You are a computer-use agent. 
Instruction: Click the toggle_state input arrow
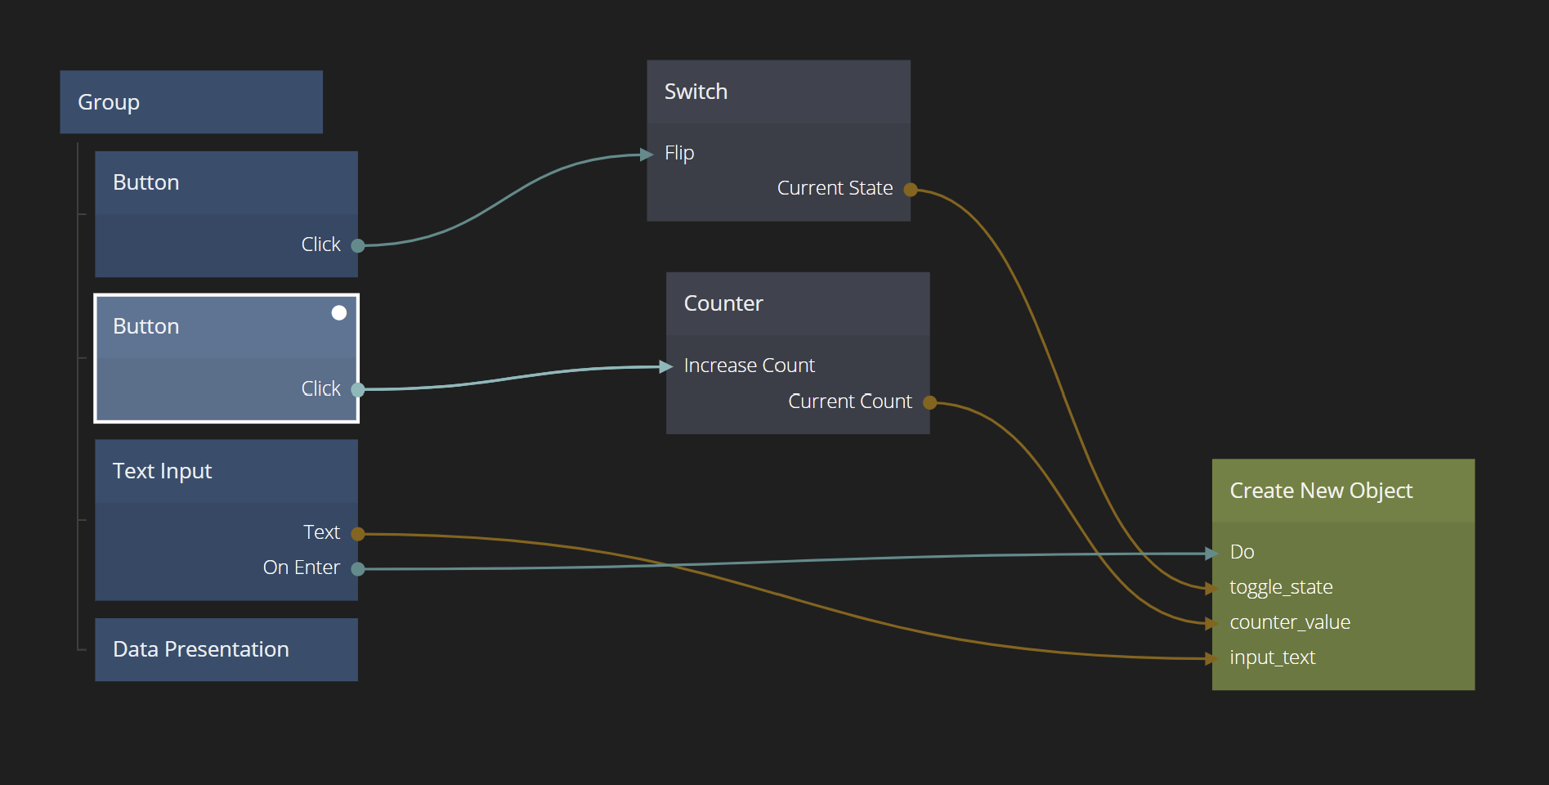1211,588
